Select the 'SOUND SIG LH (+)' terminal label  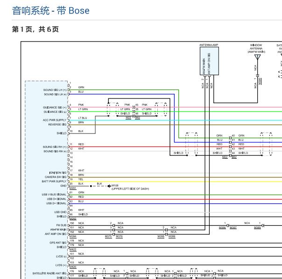pyautogui.click(x=55, y=90)
